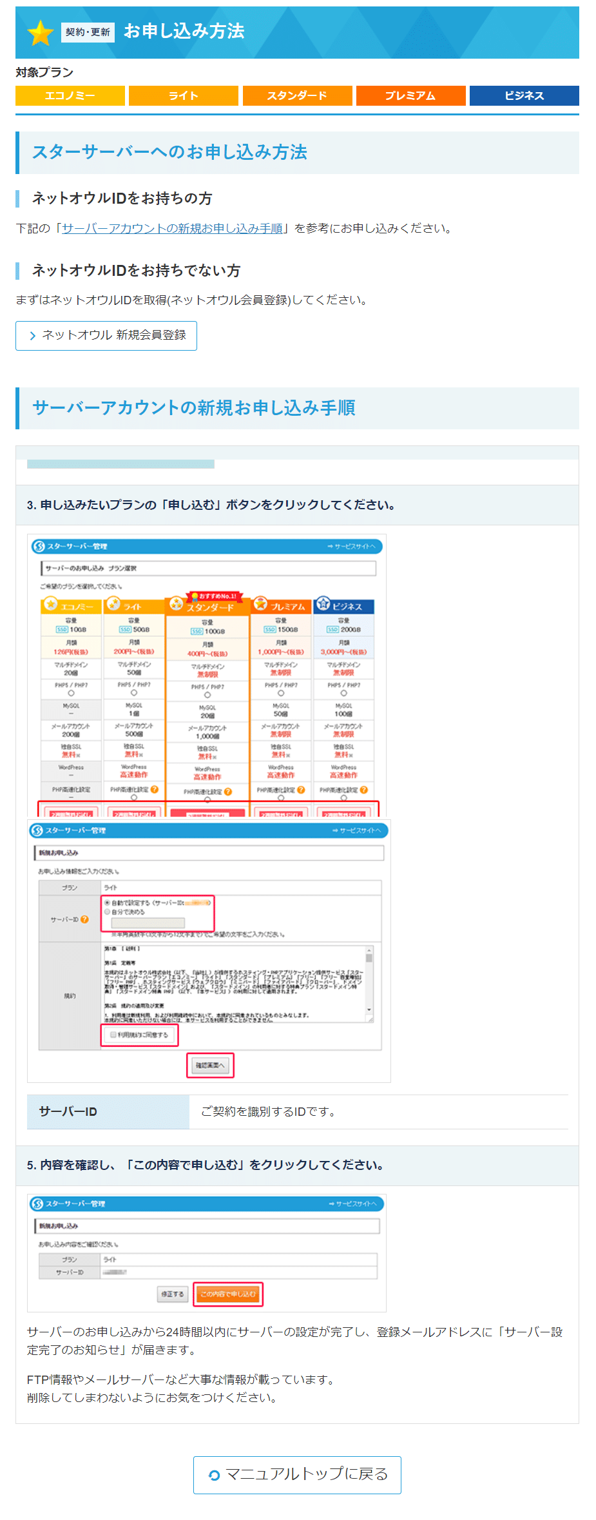Click the スターサーバー管理 logo in plan selection screenshot
The width and height of the screenshot is (596, 1520).
70,546
